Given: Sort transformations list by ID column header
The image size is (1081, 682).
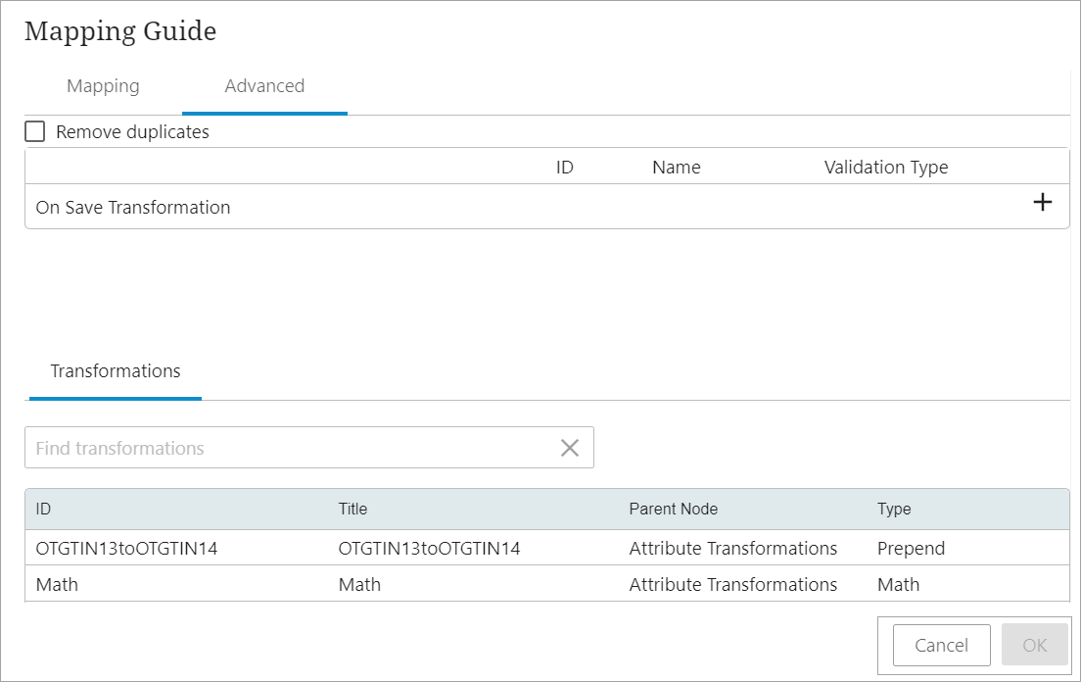Looking at the screenshot, I should pos(43,509).
